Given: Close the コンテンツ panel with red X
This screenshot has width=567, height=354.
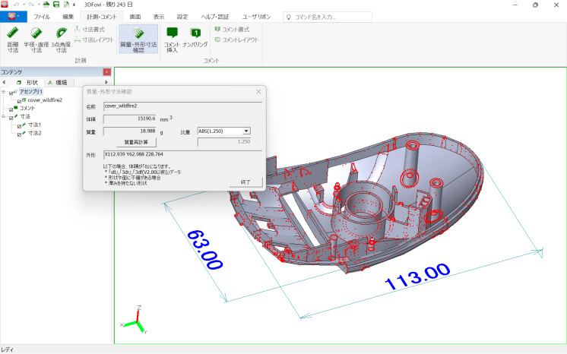Looking at the screenshot, I should pyautogui.click(x=106, y=72).
